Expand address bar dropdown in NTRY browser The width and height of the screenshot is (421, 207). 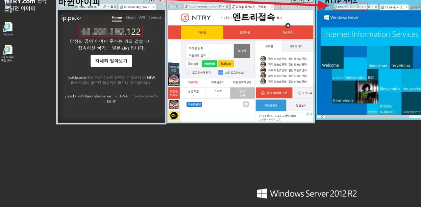[x=223, y=7]
